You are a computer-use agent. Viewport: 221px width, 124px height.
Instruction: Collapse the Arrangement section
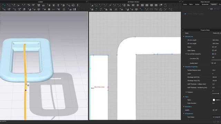coord(184,113)
